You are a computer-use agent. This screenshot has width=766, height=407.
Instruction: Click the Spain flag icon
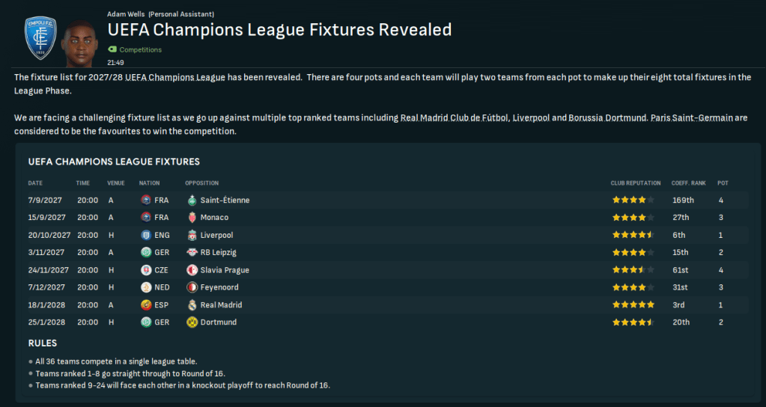coord(145,305)
